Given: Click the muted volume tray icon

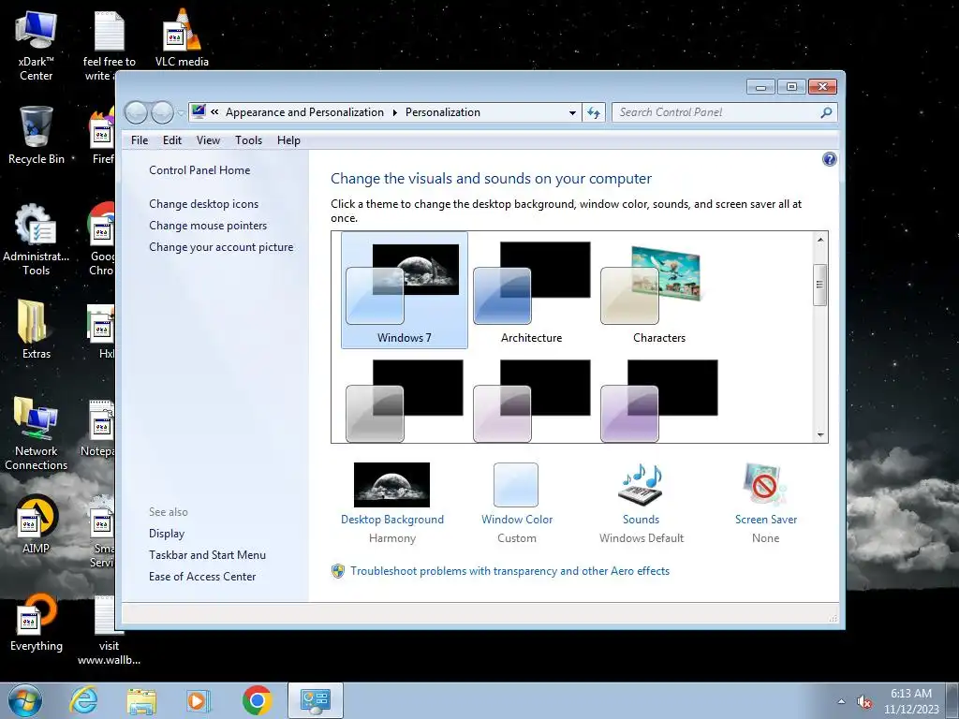Looking at the screenshot, I should click(x=864, y=702).
